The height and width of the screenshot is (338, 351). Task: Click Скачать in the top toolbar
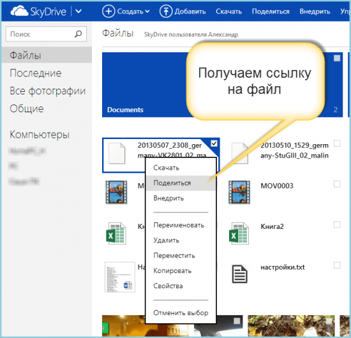[x=228, y=11]
